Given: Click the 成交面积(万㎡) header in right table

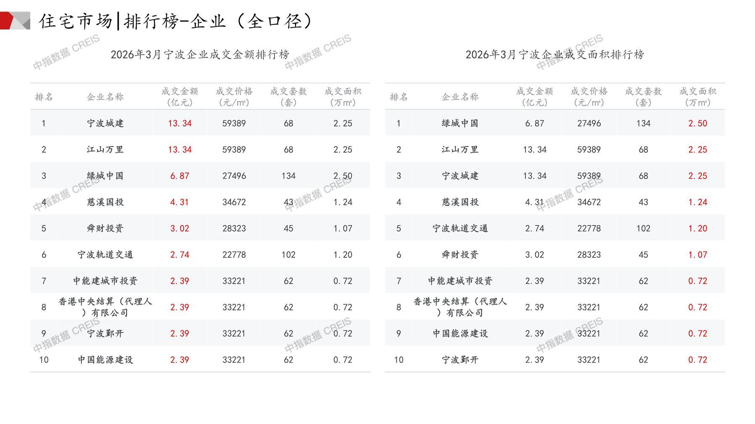Looking at the screenshot, I should pyautogui.click(x=697, y=97).
